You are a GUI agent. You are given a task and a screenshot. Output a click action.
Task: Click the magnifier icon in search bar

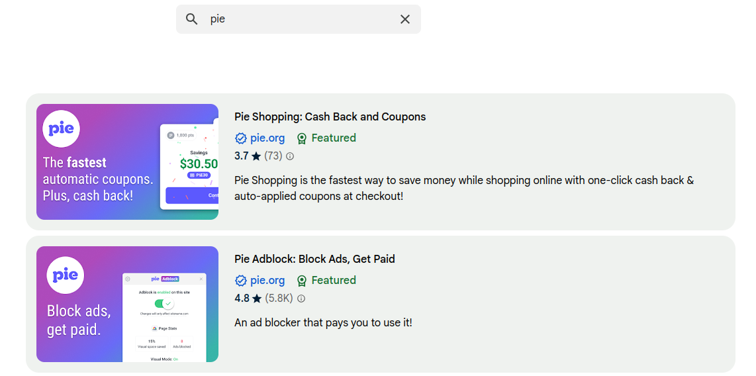[x=192, y=19]
